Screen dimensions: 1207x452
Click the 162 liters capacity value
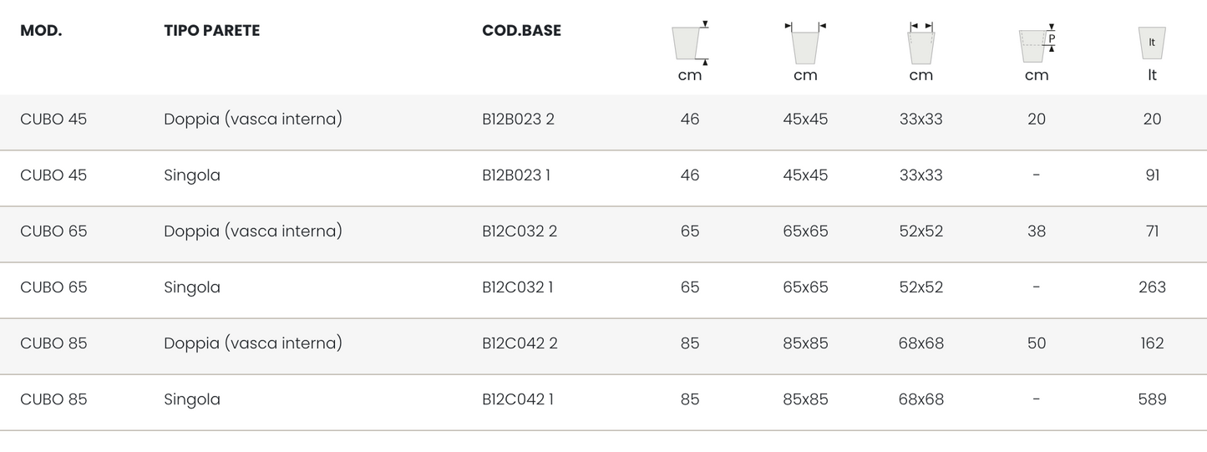pyautogui.click(x=1152, y=343)
